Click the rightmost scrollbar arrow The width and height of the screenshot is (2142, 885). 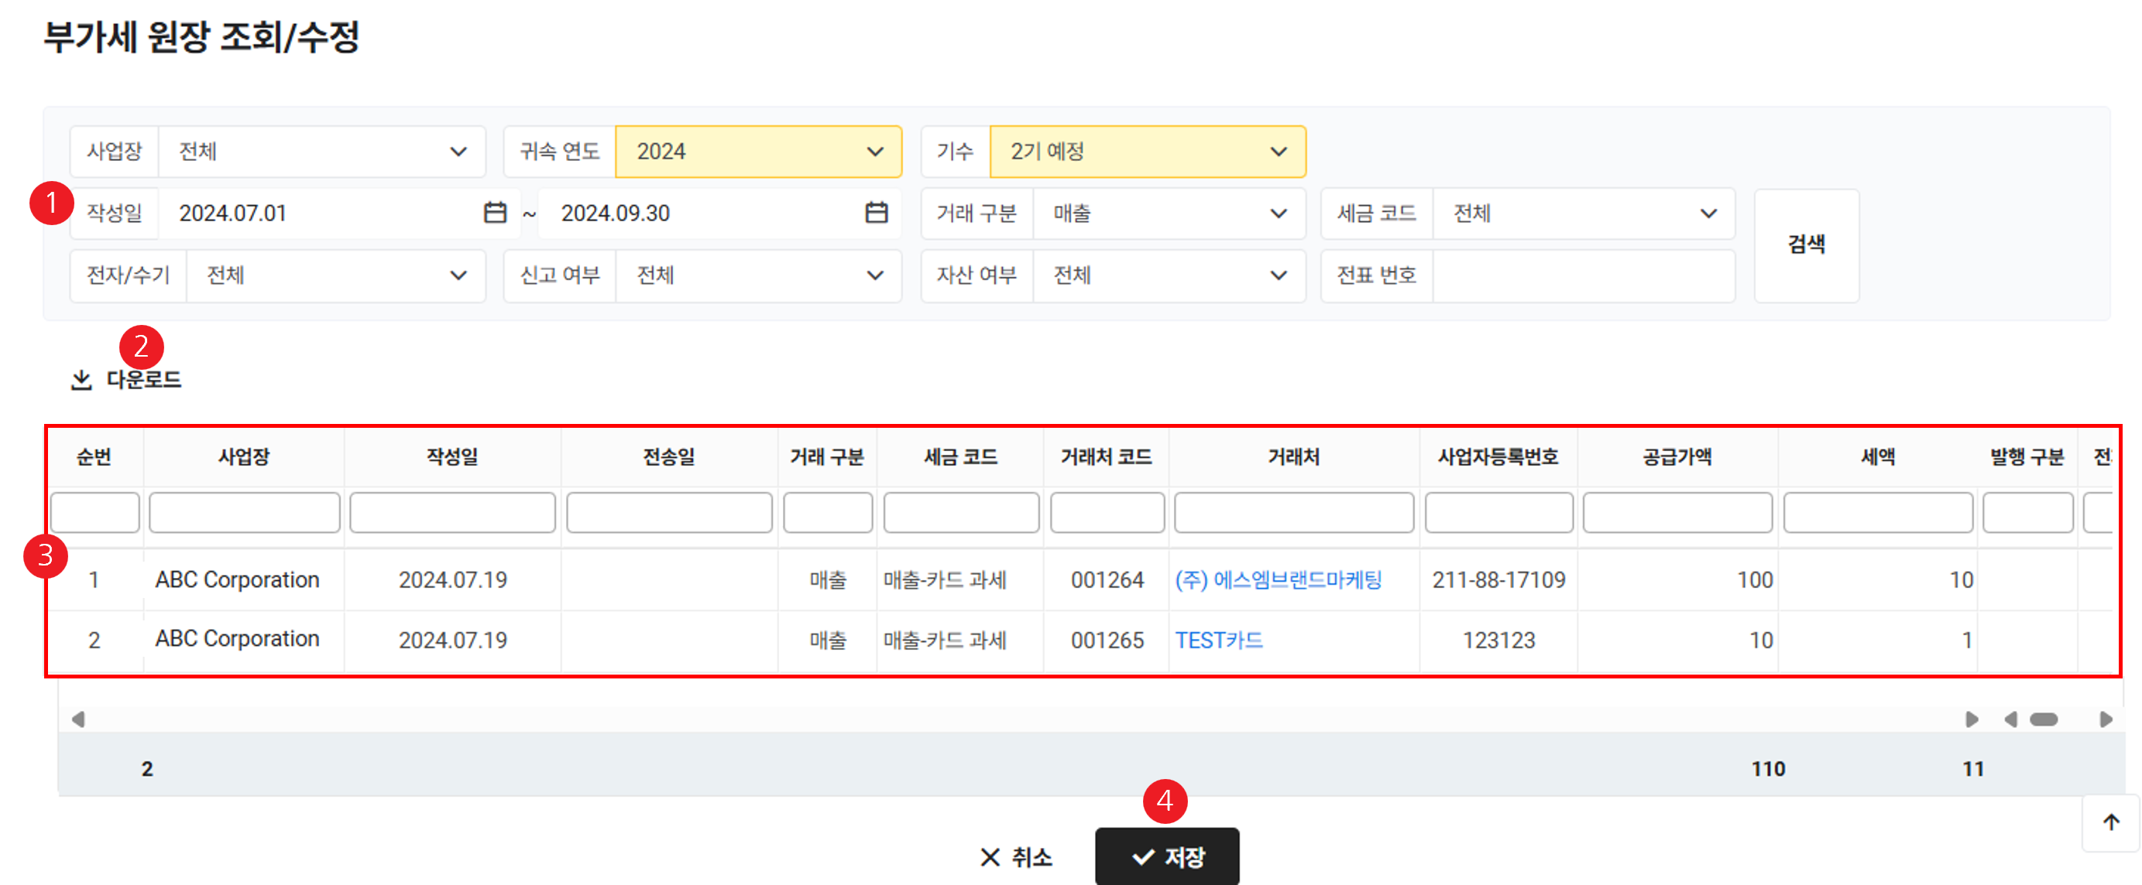(x=2106, y=719)
